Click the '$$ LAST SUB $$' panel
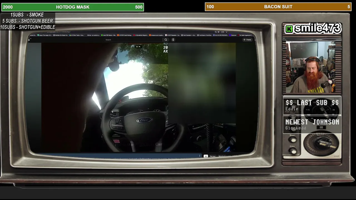The image size is (356, 200). [x=312, y=106]
